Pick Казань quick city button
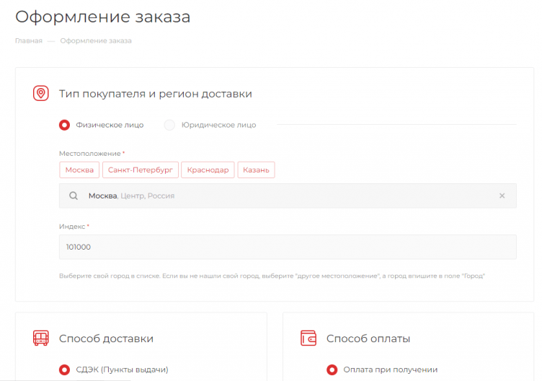The width and height of the screenshot is (542, 381). (256, 170)
